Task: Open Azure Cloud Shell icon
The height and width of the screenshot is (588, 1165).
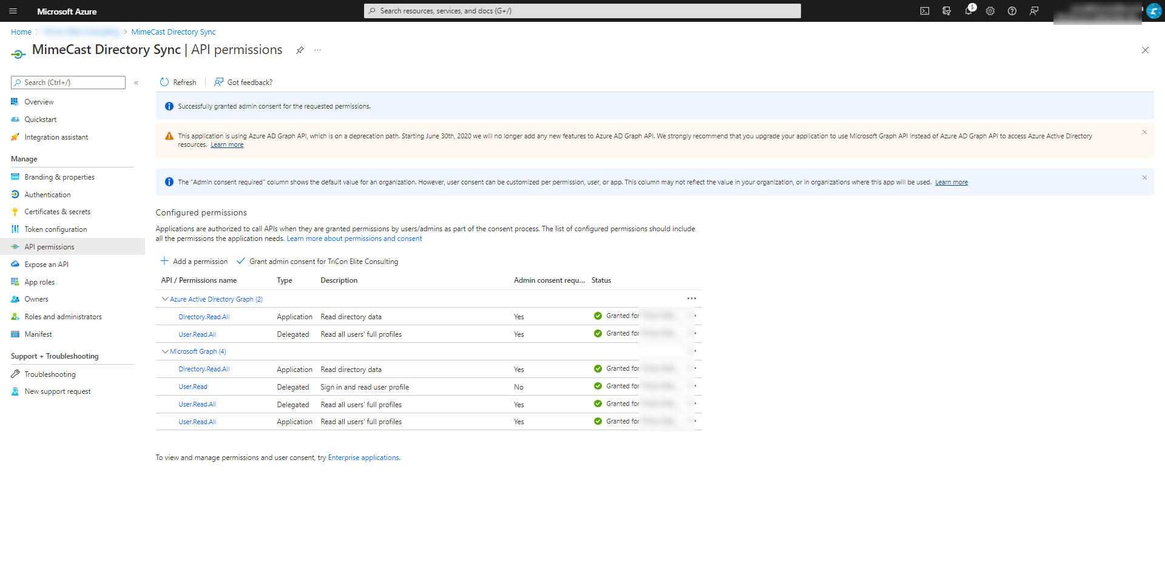Action: tap(924, 11)
